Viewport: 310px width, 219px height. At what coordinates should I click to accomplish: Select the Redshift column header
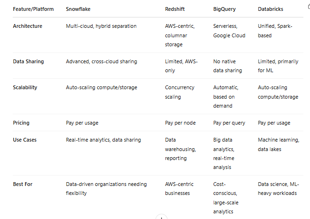tap(175, 9)
